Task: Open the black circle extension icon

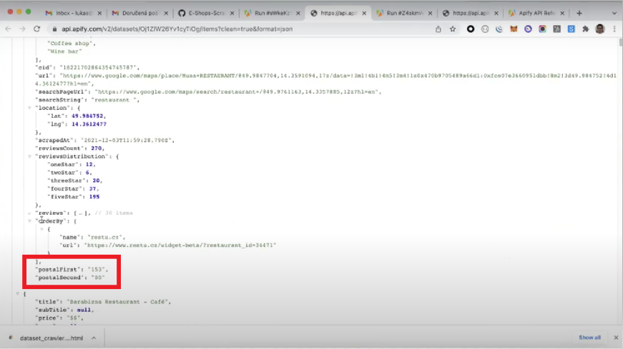Action: coord(471,29)
